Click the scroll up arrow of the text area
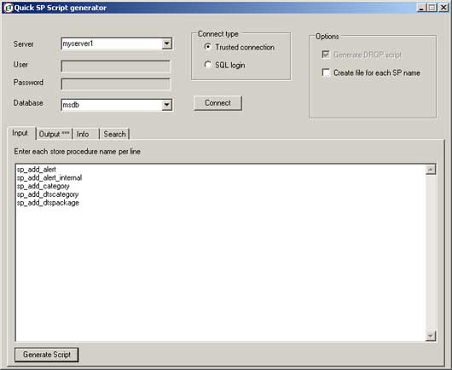The image size is (452, 370). (x=431, y=170)
